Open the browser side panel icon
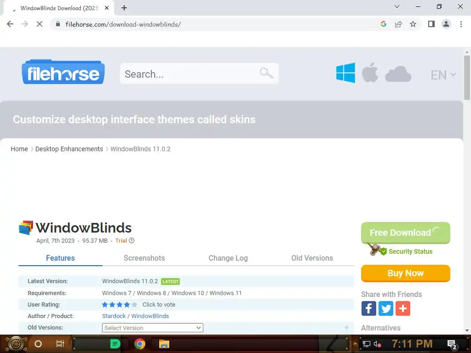This screenshot has width=471, height=353. coord(431,24)
